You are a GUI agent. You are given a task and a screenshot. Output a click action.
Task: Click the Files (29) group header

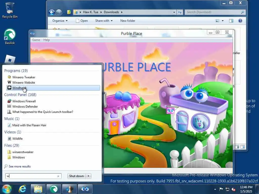(x=12, y=145)
